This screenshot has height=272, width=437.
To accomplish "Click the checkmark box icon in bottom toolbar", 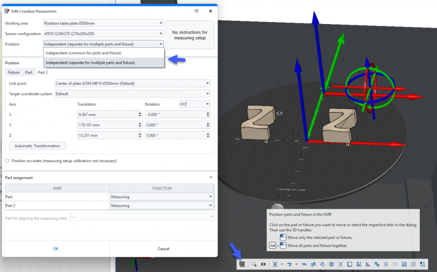I will [x=404, y=264].
